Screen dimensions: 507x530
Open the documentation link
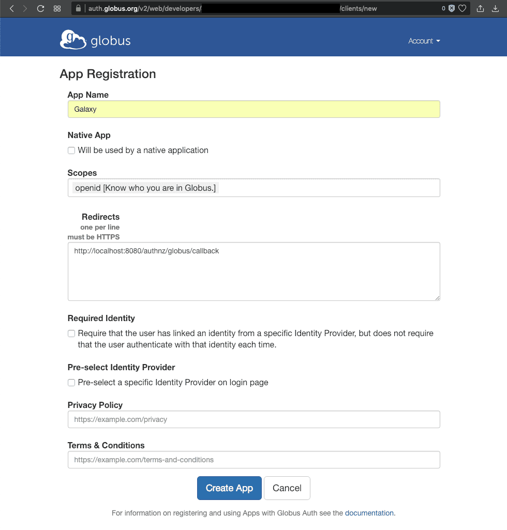point(369,513)
